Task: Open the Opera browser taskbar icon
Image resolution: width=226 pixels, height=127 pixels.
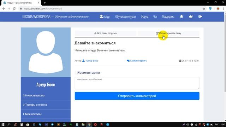Action: click(95, 125)
